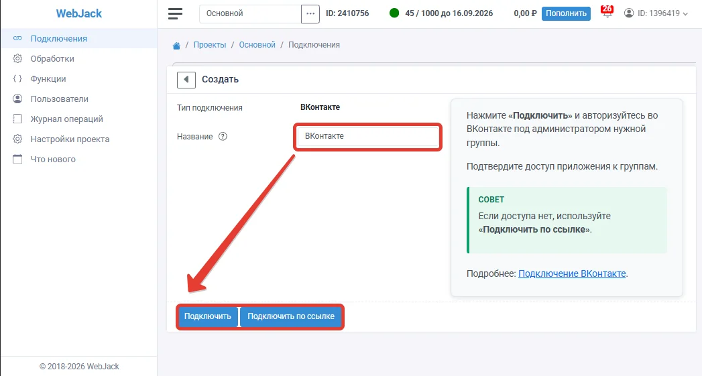The height and width of the screenshot is (376, 702).
Task: Click the Тип подключения label
Action: coord(209,108)
